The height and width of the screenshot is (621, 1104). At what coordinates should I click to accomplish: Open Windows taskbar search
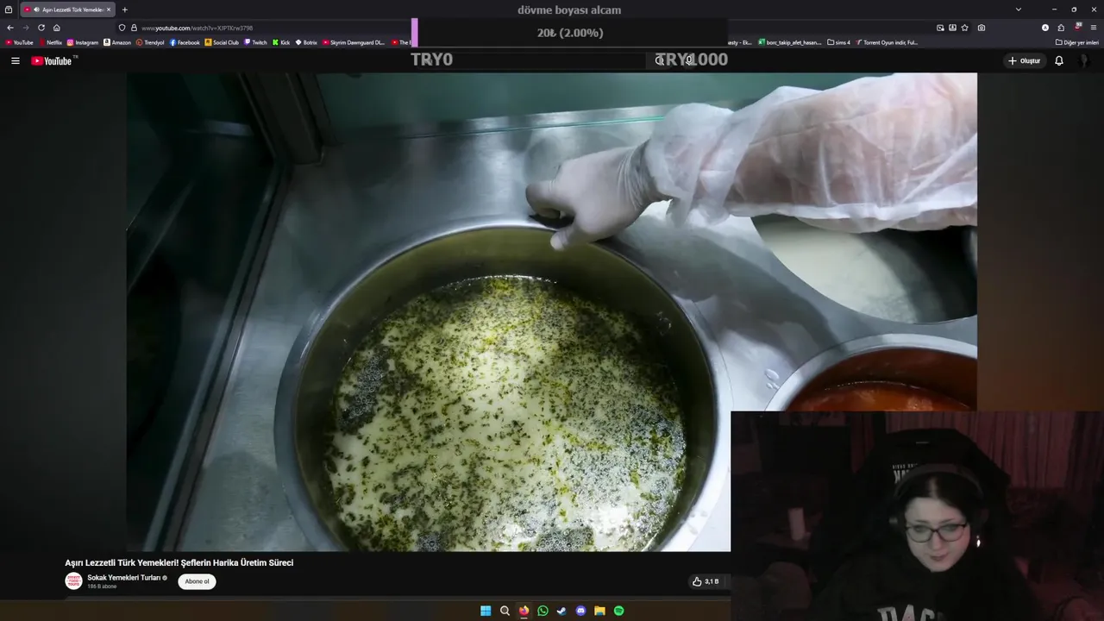(505, 611)
